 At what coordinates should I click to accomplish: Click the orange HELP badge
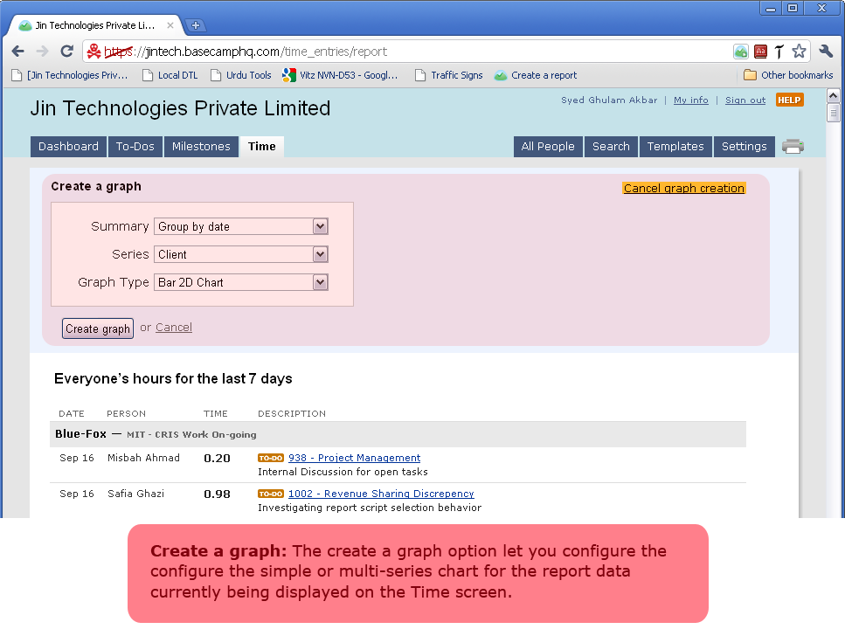point(789,100)
